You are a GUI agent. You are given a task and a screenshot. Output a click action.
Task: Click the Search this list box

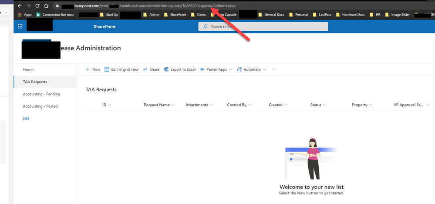(x=263, y=26)
